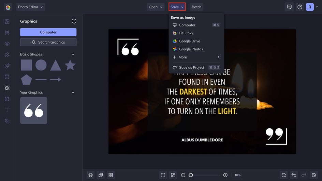Open the Photo Editor dropdown
This screenshot has height=181, width=322.
31,7
